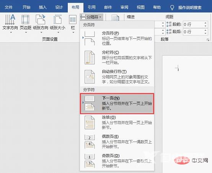Click the 段后 spacing value field
The height and width of the screenshot is (173, 212).
point(193,32)
